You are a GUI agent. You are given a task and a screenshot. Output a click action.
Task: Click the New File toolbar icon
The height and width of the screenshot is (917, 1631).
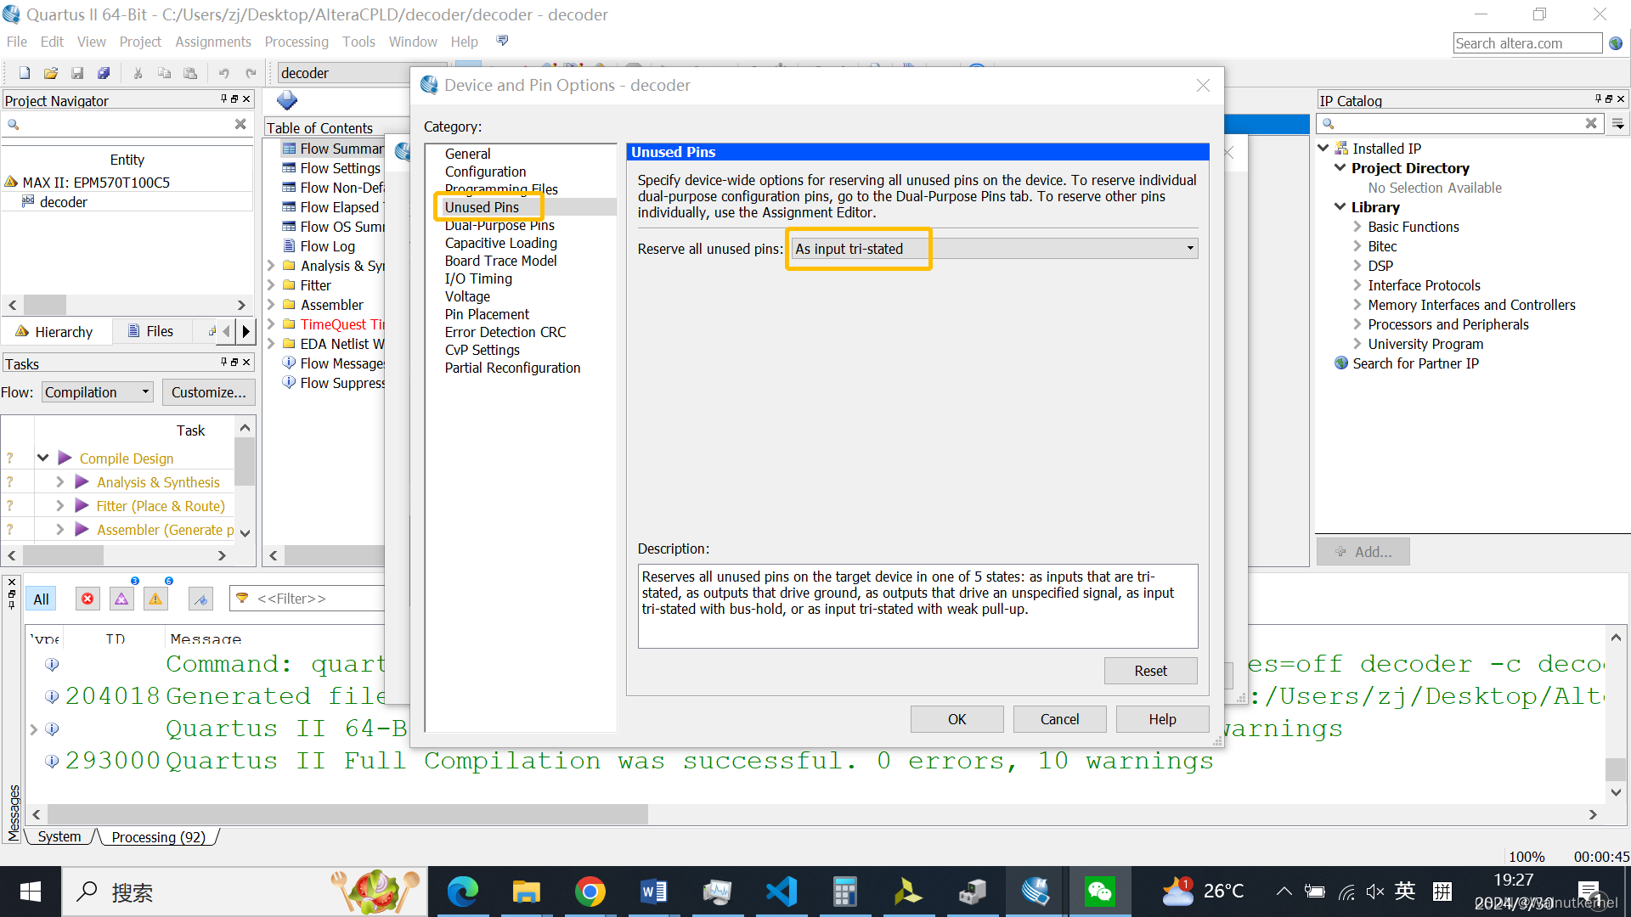25,73
